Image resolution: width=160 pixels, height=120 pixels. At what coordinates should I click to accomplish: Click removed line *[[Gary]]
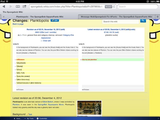47,69
